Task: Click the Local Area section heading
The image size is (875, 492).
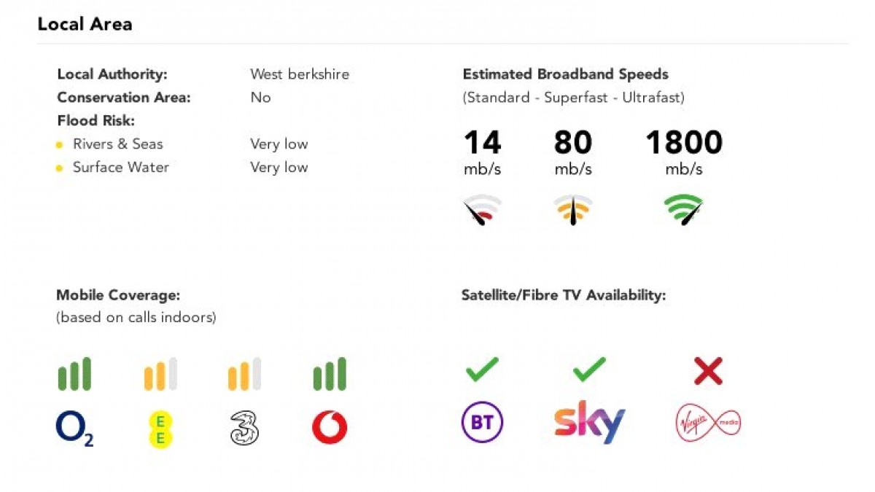Action: click(x=85, y=24)
